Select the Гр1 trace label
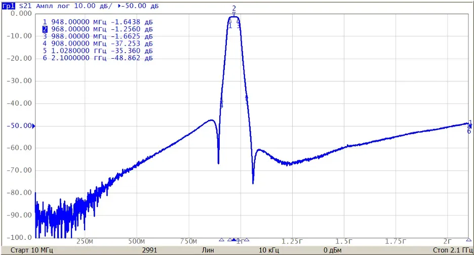 8,6
